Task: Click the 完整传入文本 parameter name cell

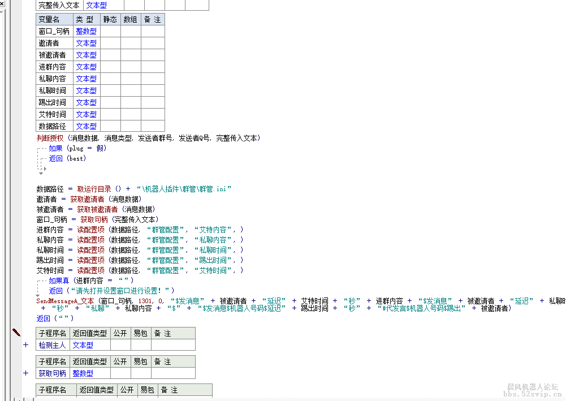Action: tap(59, 5)
